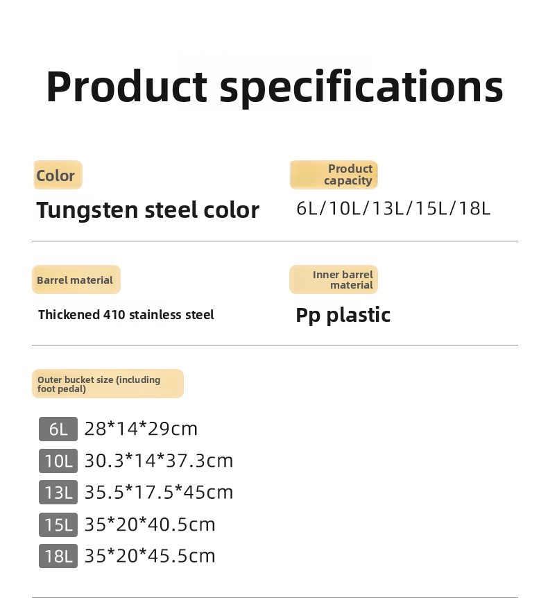Click the 28*14*29cm dimension text
Viewport: 548px width, 598px height.
141,429
